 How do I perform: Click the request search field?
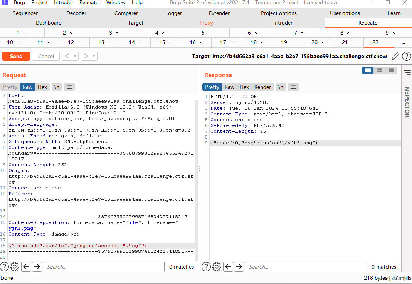[x=104, y=267]
